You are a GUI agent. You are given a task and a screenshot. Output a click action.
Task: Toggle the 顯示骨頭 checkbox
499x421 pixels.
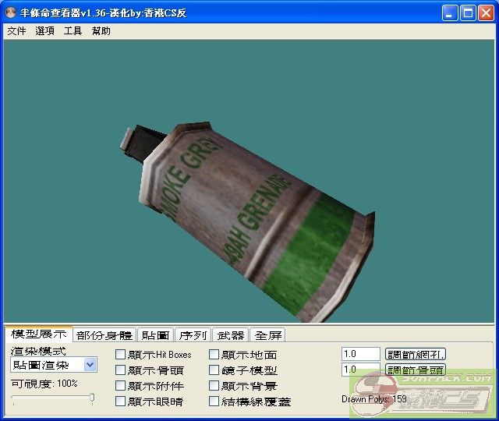[121, 370]
